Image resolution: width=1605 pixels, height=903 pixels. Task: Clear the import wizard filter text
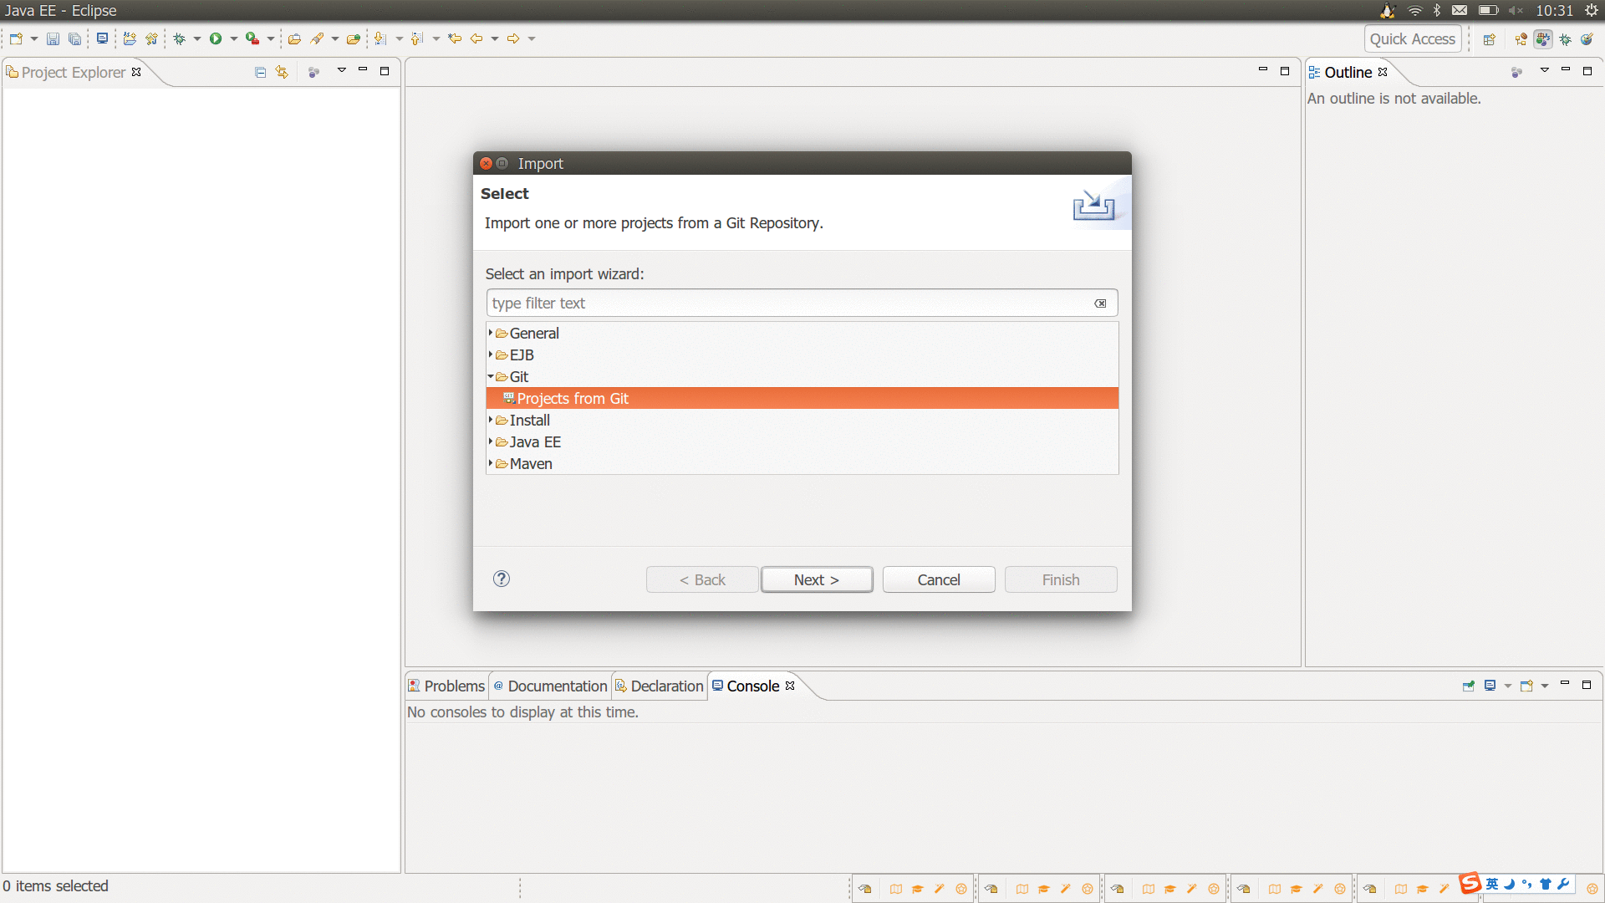(1101, 304)
